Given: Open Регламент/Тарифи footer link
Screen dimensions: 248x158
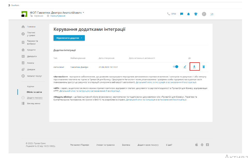Looking at the screenshot, I should click(79, 145).
